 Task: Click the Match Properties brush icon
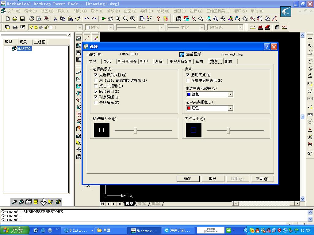pyautogui.click(x=78, y=19)
